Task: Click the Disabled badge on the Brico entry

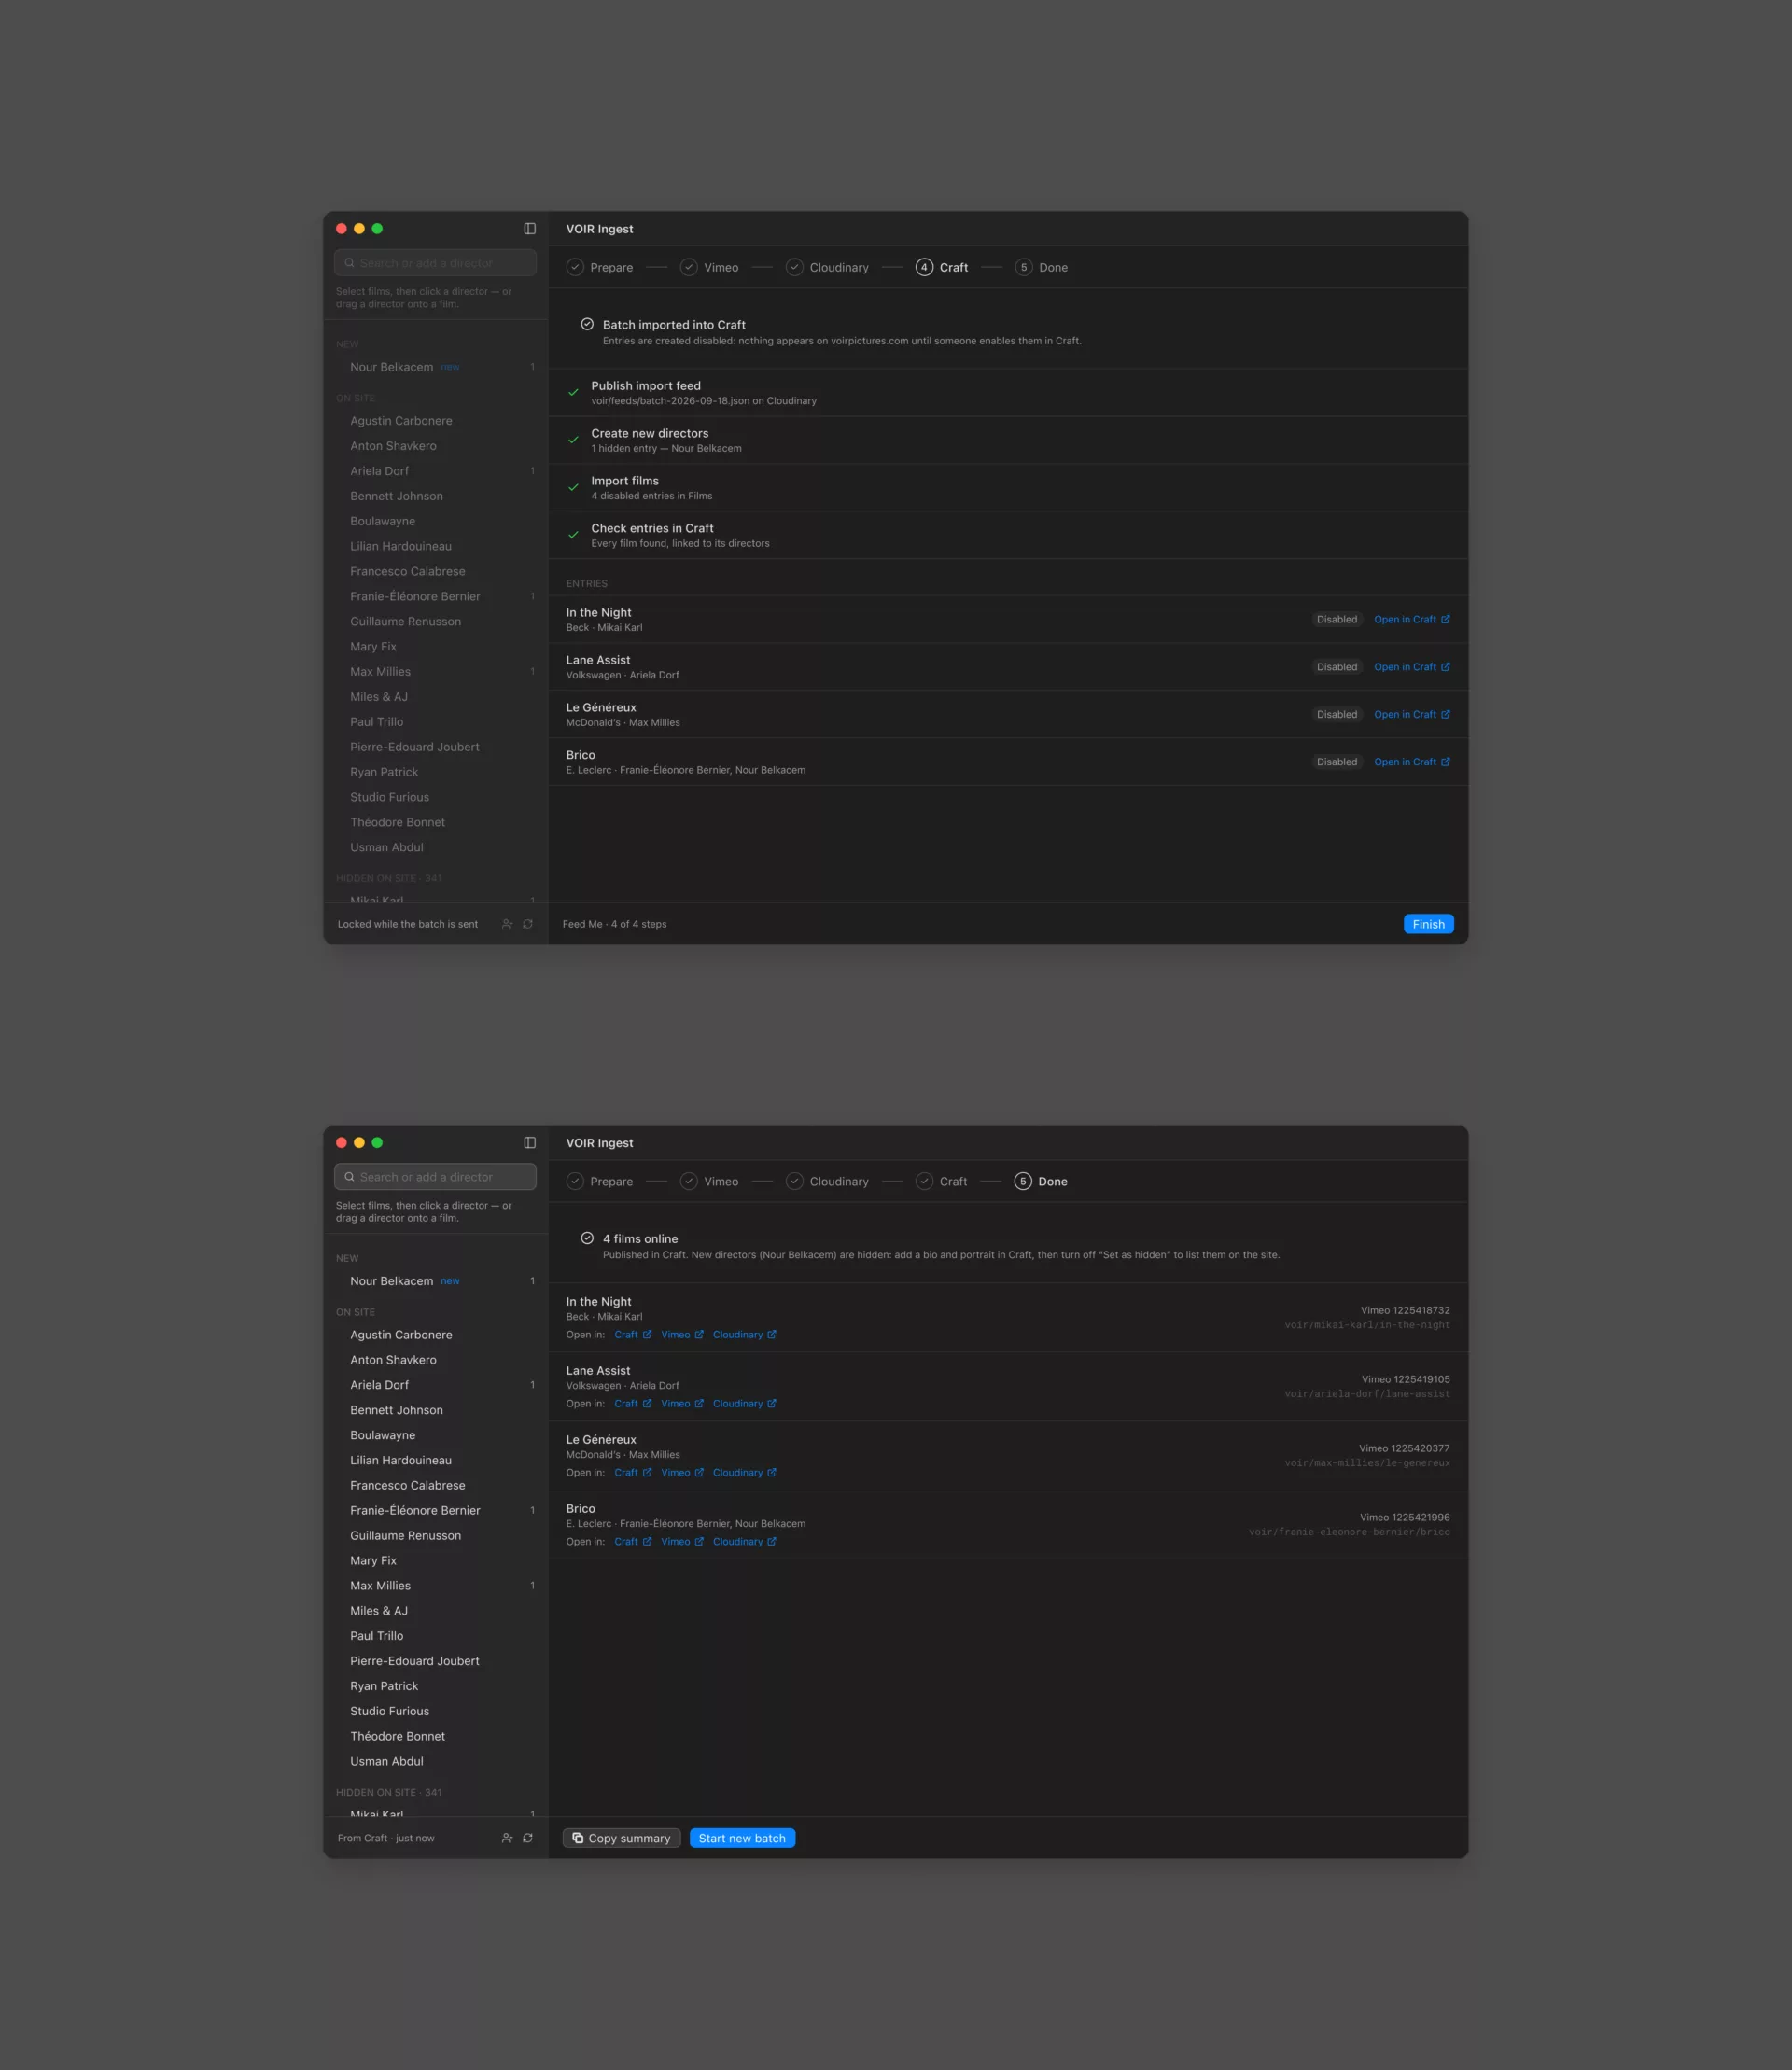Action: 1336,762
